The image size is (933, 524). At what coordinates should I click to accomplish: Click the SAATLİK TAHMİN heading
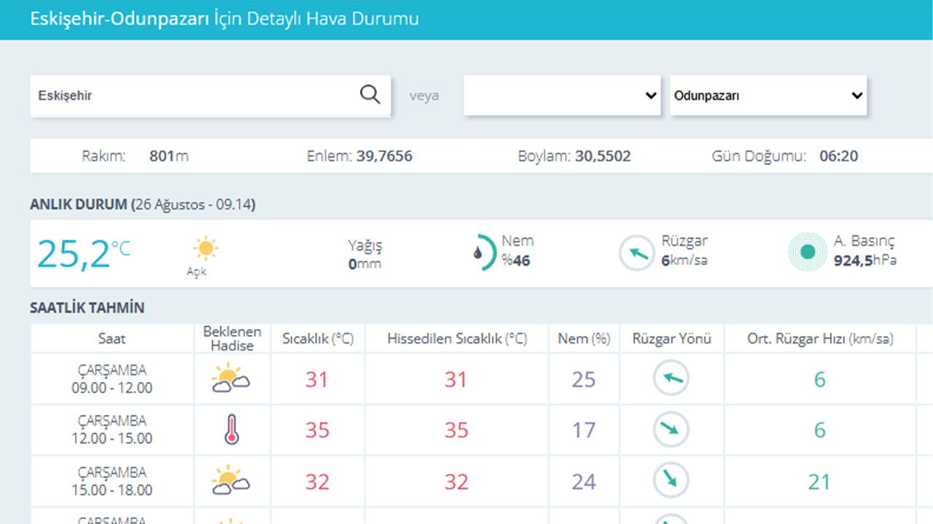(87, 308)
